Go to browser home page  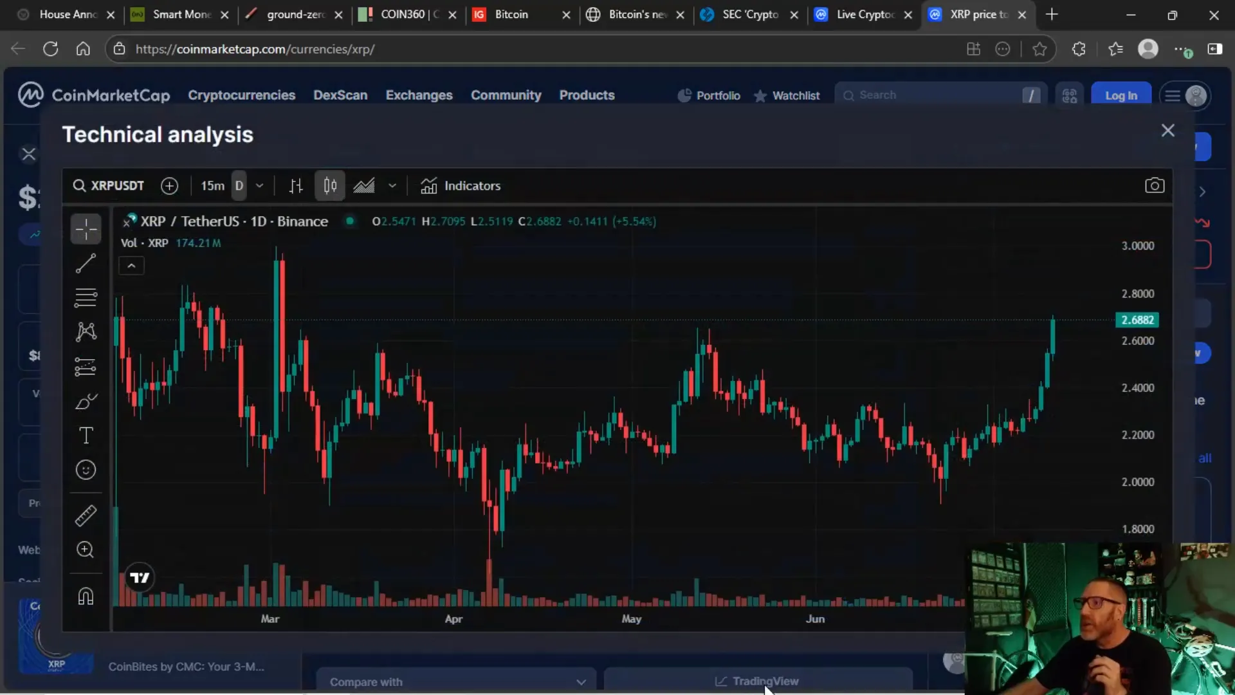[83, 49]
